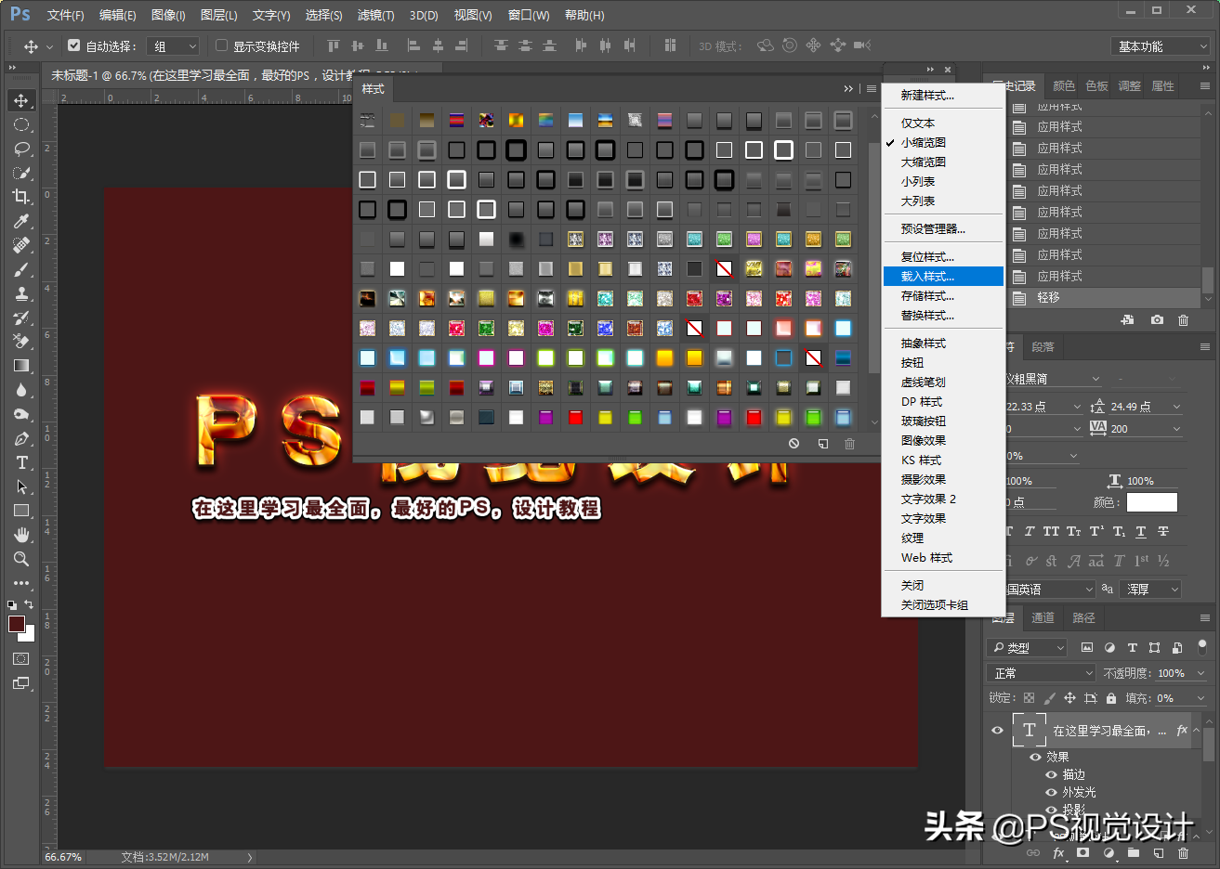Open layer filter 类型 dropdown
The width and height of the screenshot is (1220, 869).
pyautogui.click(x=1029, y=647)
